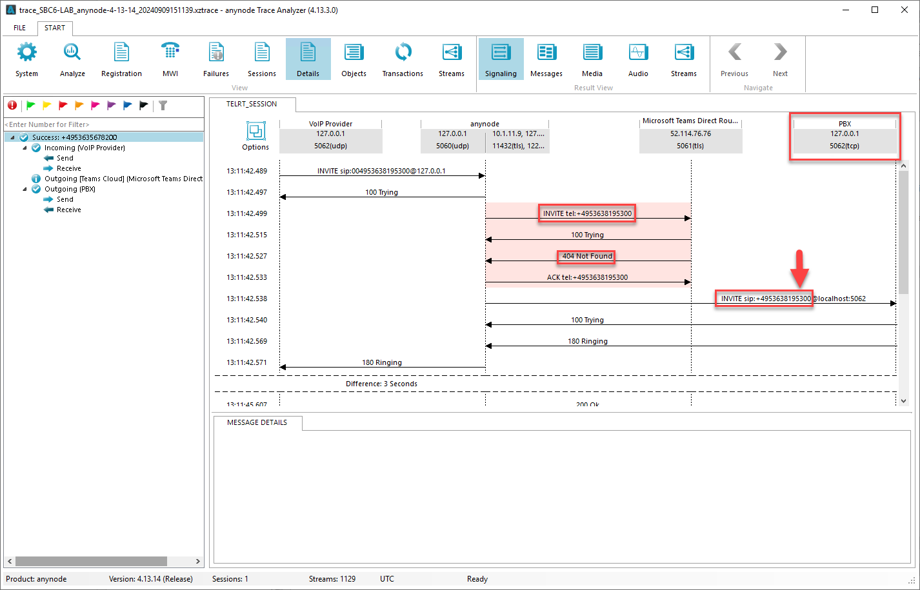Open Streams in the Result View group

click(x=684, y=59)
